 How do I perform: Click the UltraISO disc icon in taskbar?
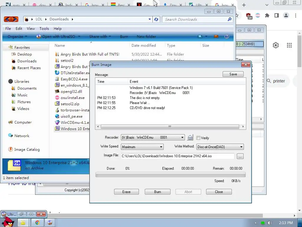click(x=50, y=223)
